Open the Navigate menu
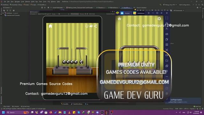The height and width of the screenshot is (115, 204). [17, 2]
